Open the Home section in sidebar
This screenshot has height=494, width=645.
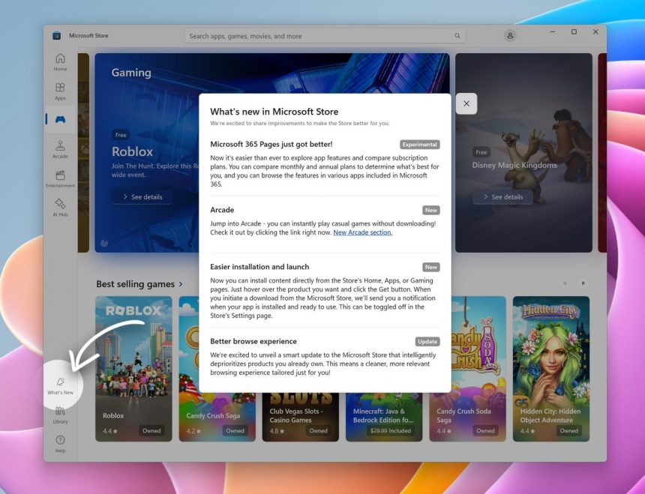click(x=60, y=62)
